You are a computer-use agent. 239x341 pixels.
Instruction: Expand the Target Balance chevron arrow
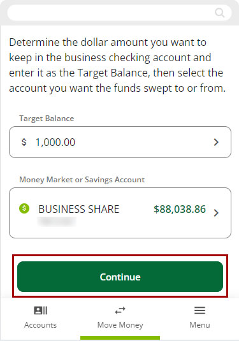(216, 142)
